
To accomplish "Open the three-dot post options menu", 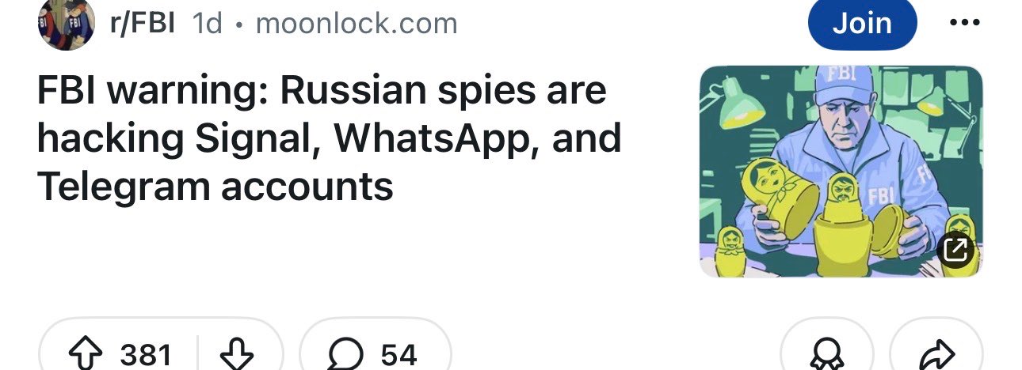I will (964, 23).
